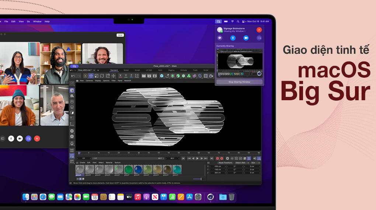The image size is (376, 210).
Task: Click the coordinate system icon after Z
Action: pos(137,76)
